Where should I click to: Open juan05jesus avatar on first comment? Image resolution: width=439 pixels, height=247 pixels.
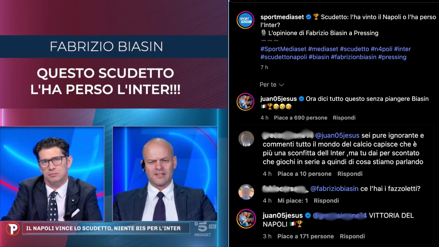(x=246, y=102)
